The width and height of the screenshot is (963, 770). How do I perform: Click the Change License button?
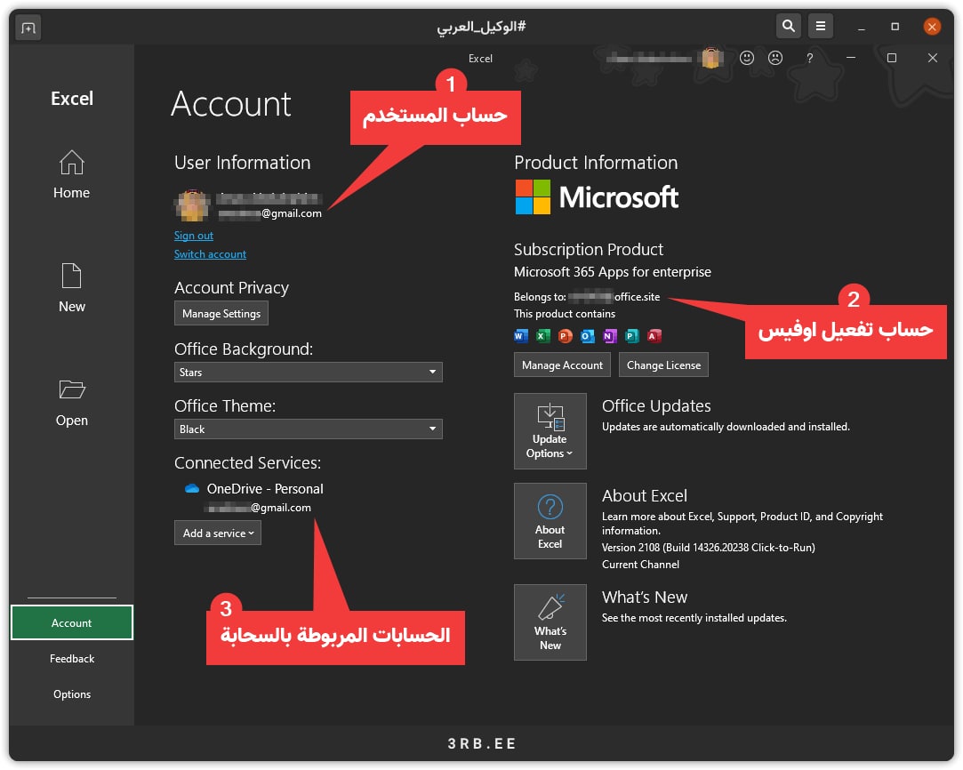pyautogui.click(x=663, y=365)
